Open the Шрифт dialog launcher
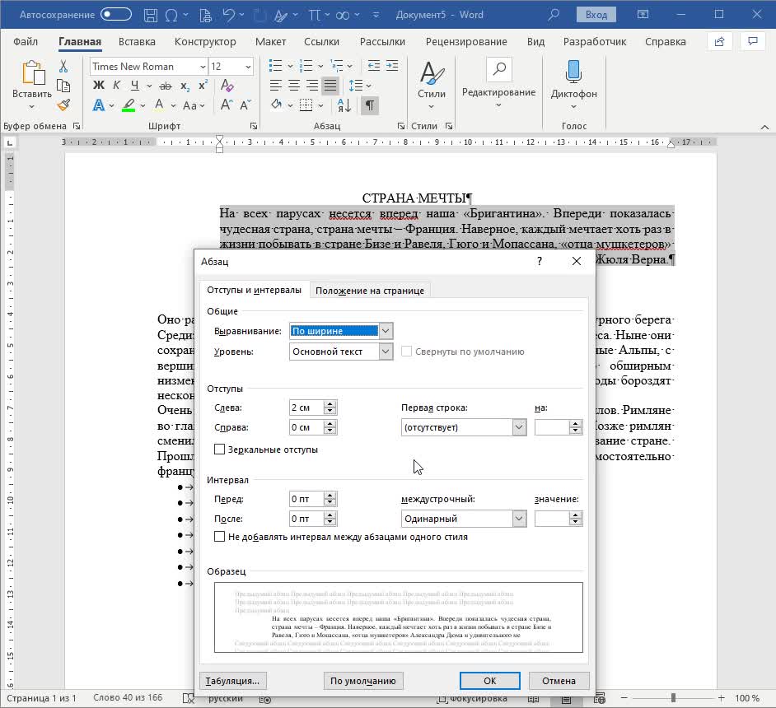Image resolution: width=776 pixels, height=708 pixels. (x=254, y=126)
